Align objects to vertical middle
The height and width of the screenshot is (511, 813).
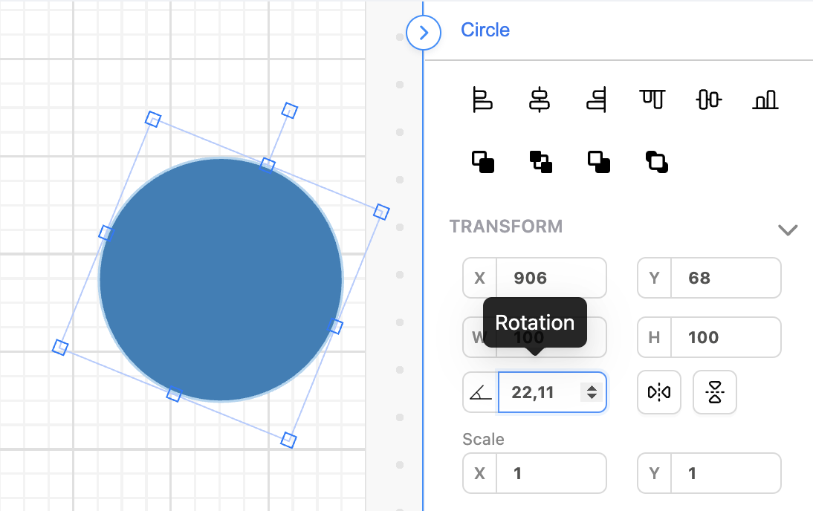709,99
